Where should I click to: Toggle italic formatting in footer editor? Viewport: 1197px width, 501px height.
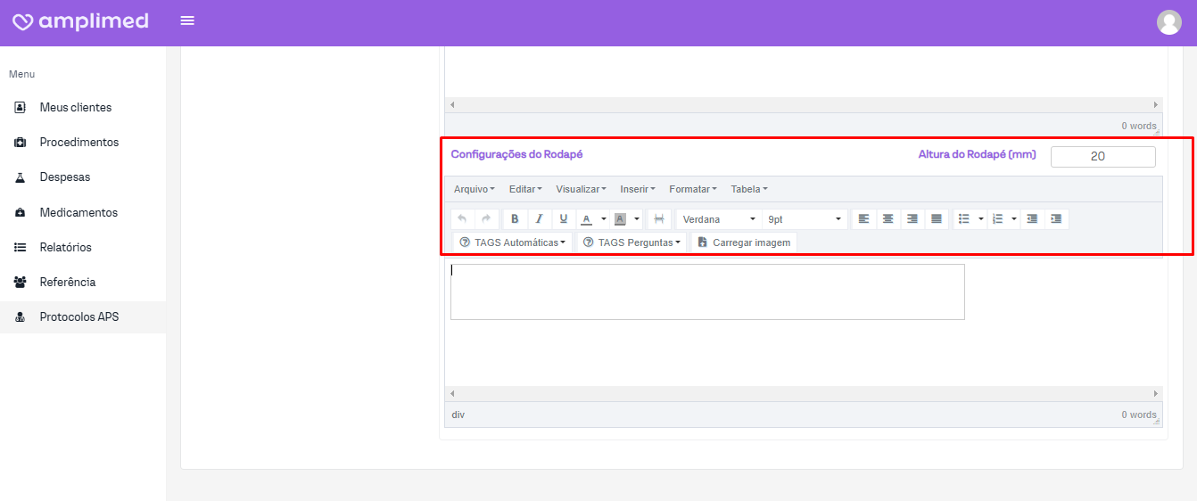539,219
